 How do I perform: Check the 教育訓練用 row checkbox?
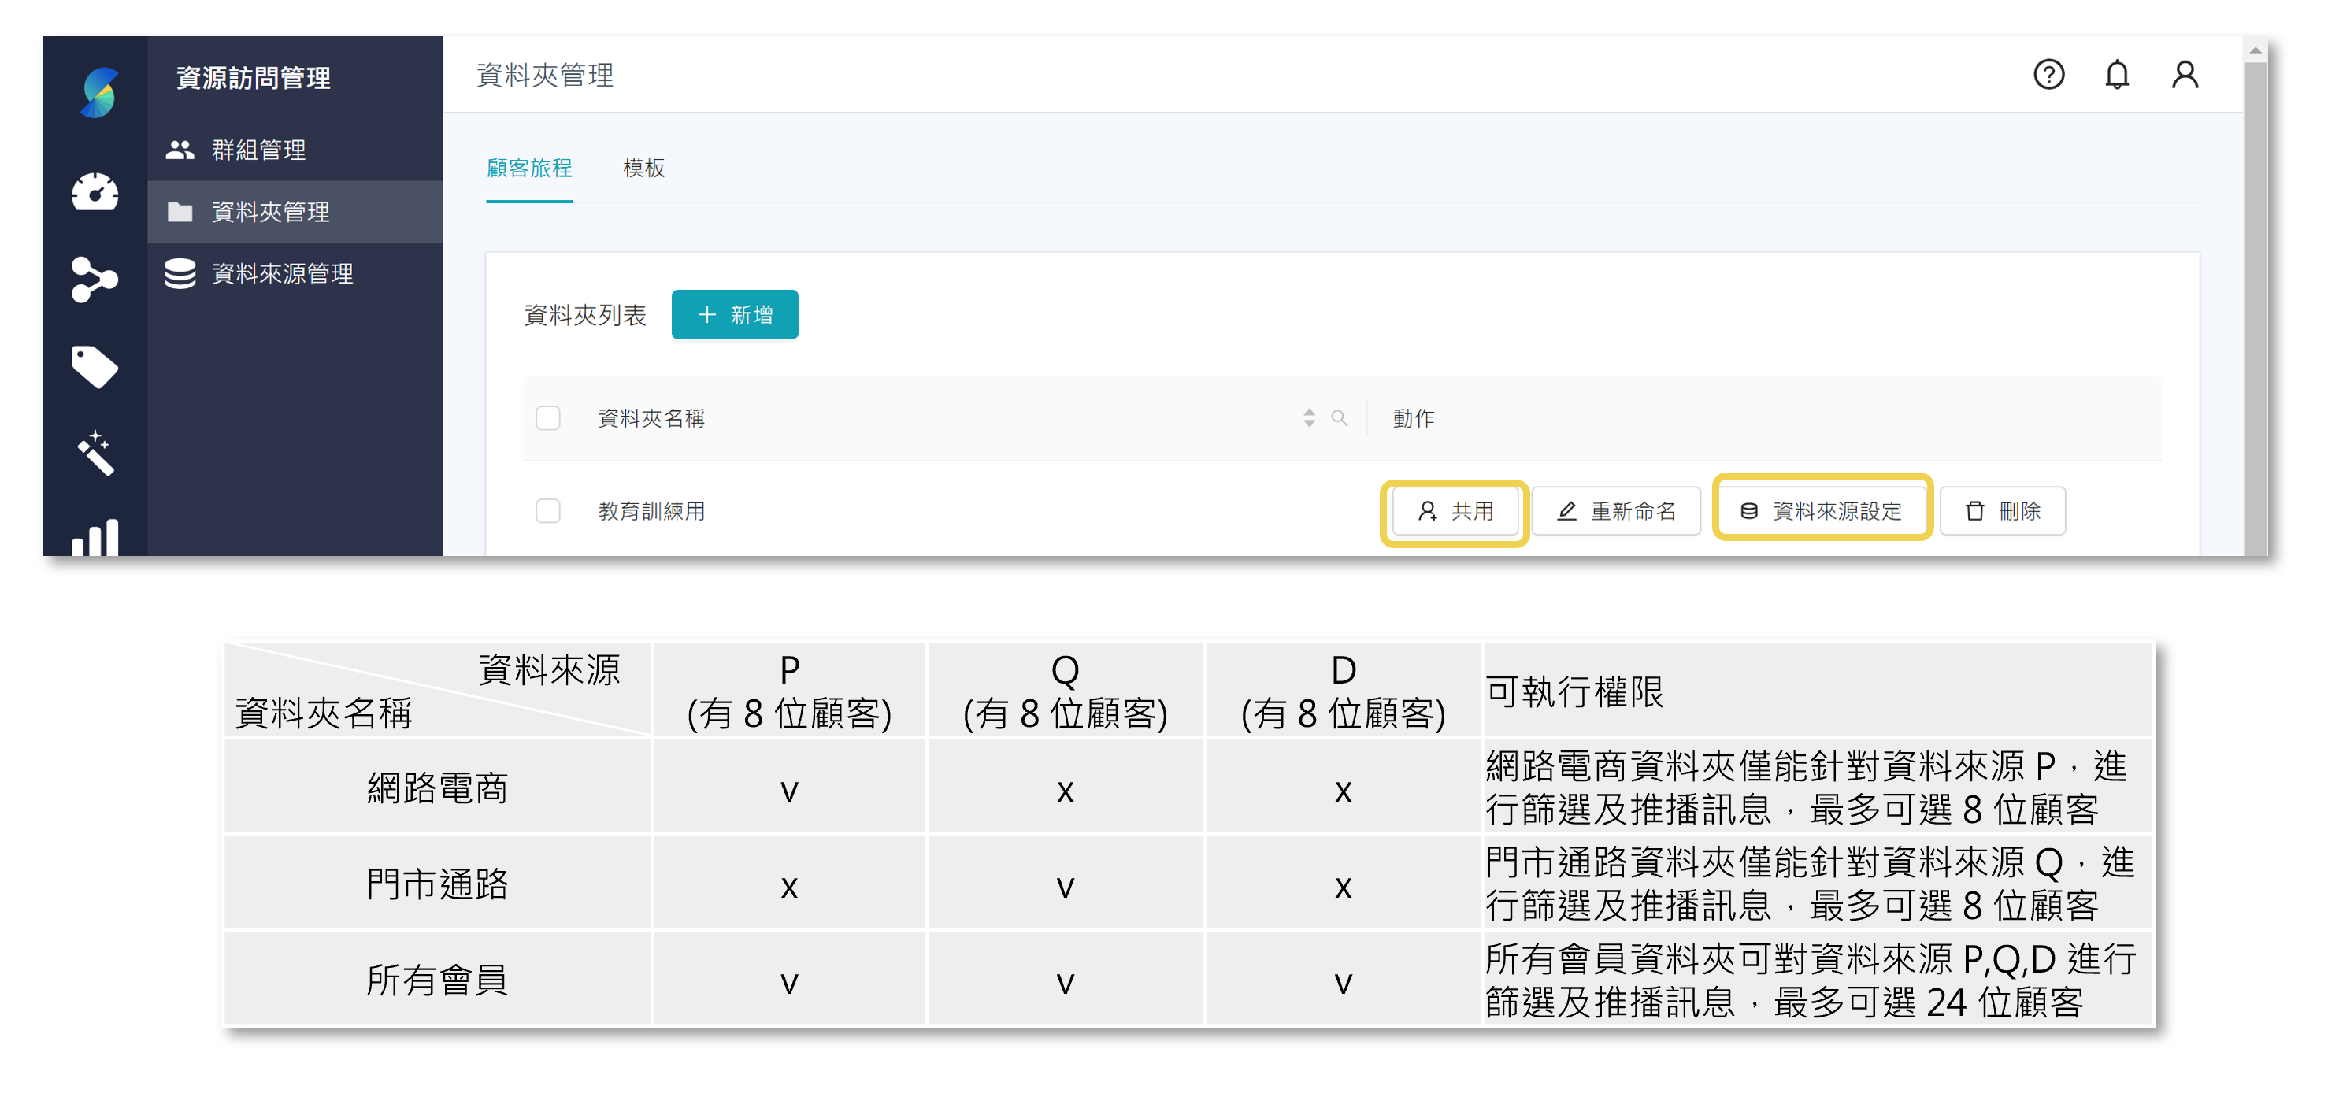547,510
